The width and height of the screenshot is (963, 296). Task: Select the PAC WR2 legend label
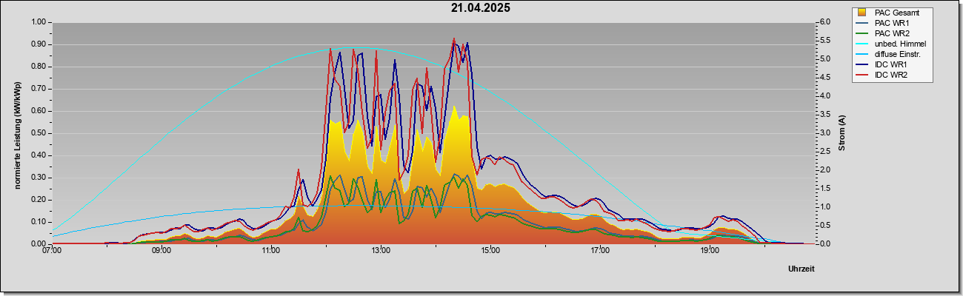[891, 33]
